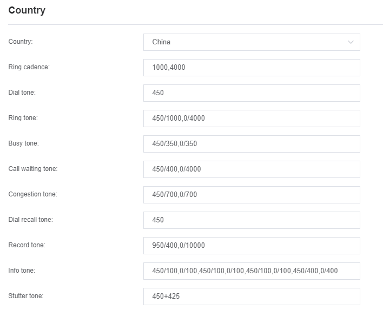Click the Country dropdown chevron arrow

pos(351,42)
